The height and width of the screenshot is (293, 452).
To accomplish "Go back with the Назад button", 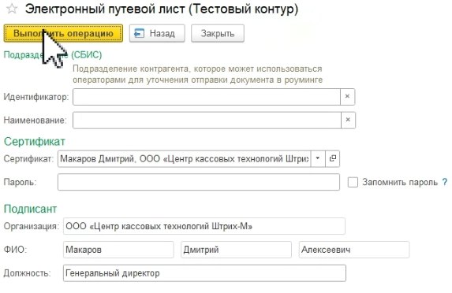I will point(157,33).
